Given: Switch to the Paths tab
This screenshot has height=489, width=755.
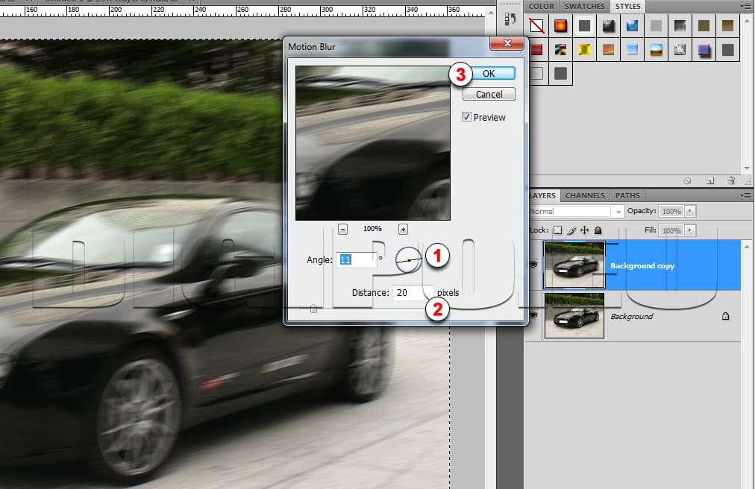Looking at the screenshot, I should 627,195.
